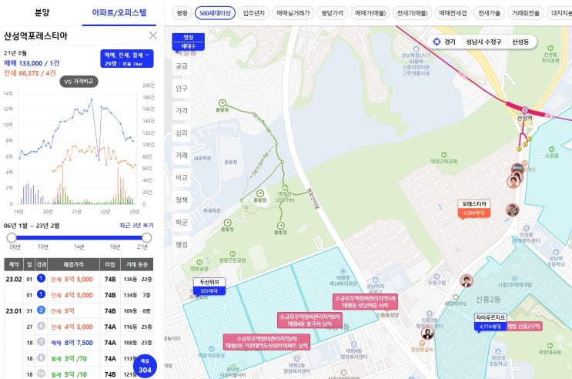Toggle the 매매가(매물) filter chip
Viewport: 572px width, 379px height.
pos(370,13)
